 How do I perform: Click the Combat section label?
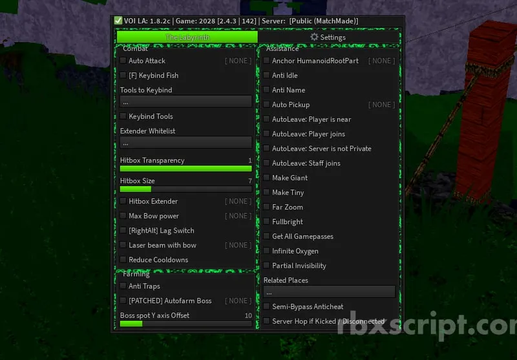[135, 48]
